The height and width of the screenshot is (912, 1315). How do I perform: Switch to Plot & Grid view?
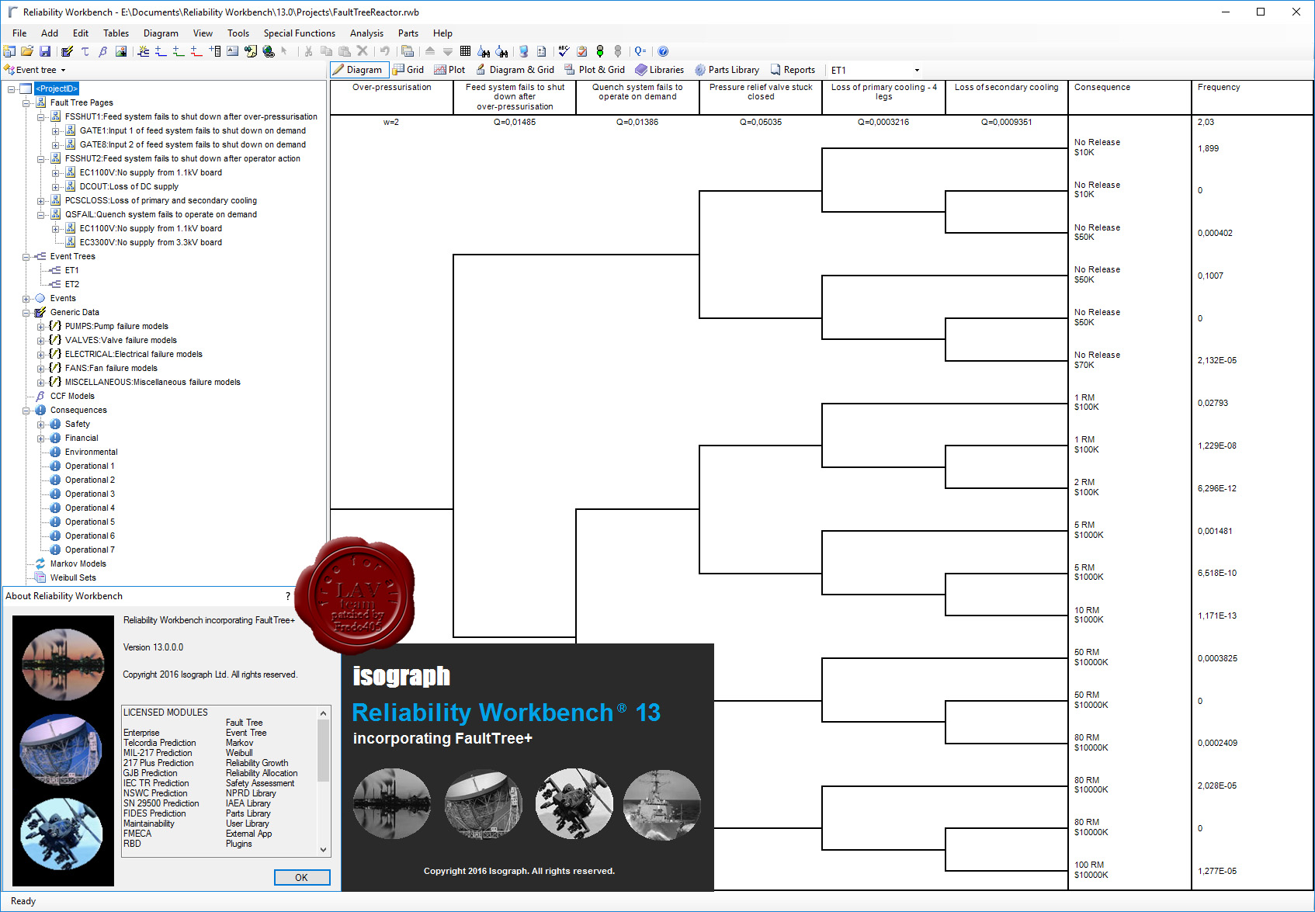click(595, 70)
